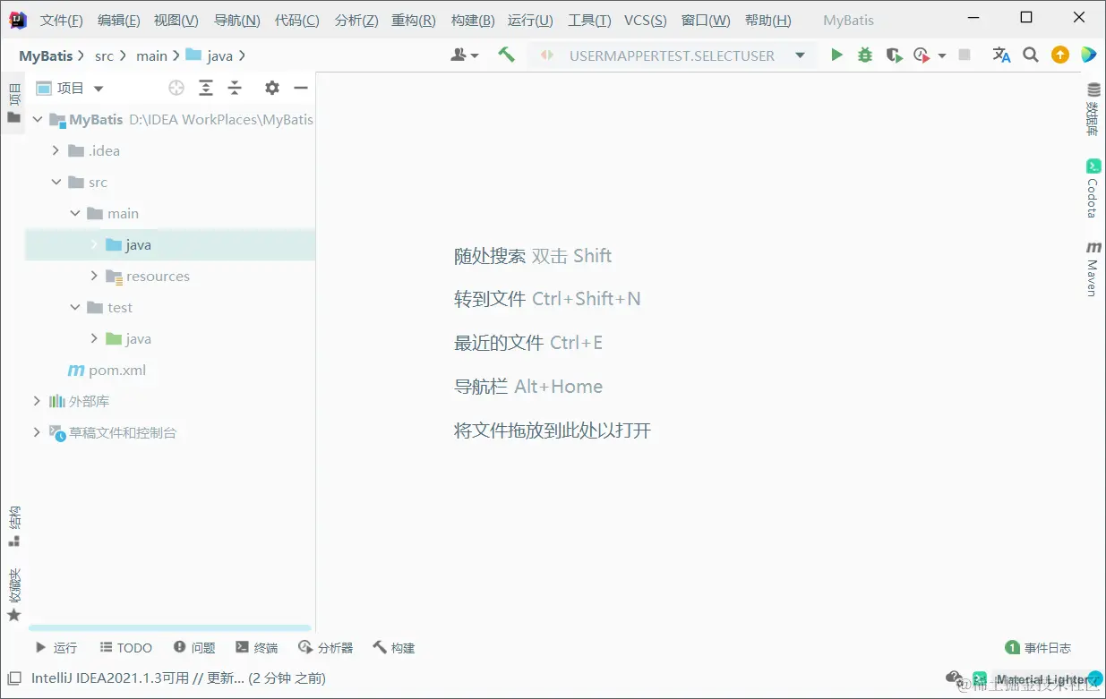Open the 代码(C) menu
The width and height of the screenshot is (1106, 699).
(296, 20)
